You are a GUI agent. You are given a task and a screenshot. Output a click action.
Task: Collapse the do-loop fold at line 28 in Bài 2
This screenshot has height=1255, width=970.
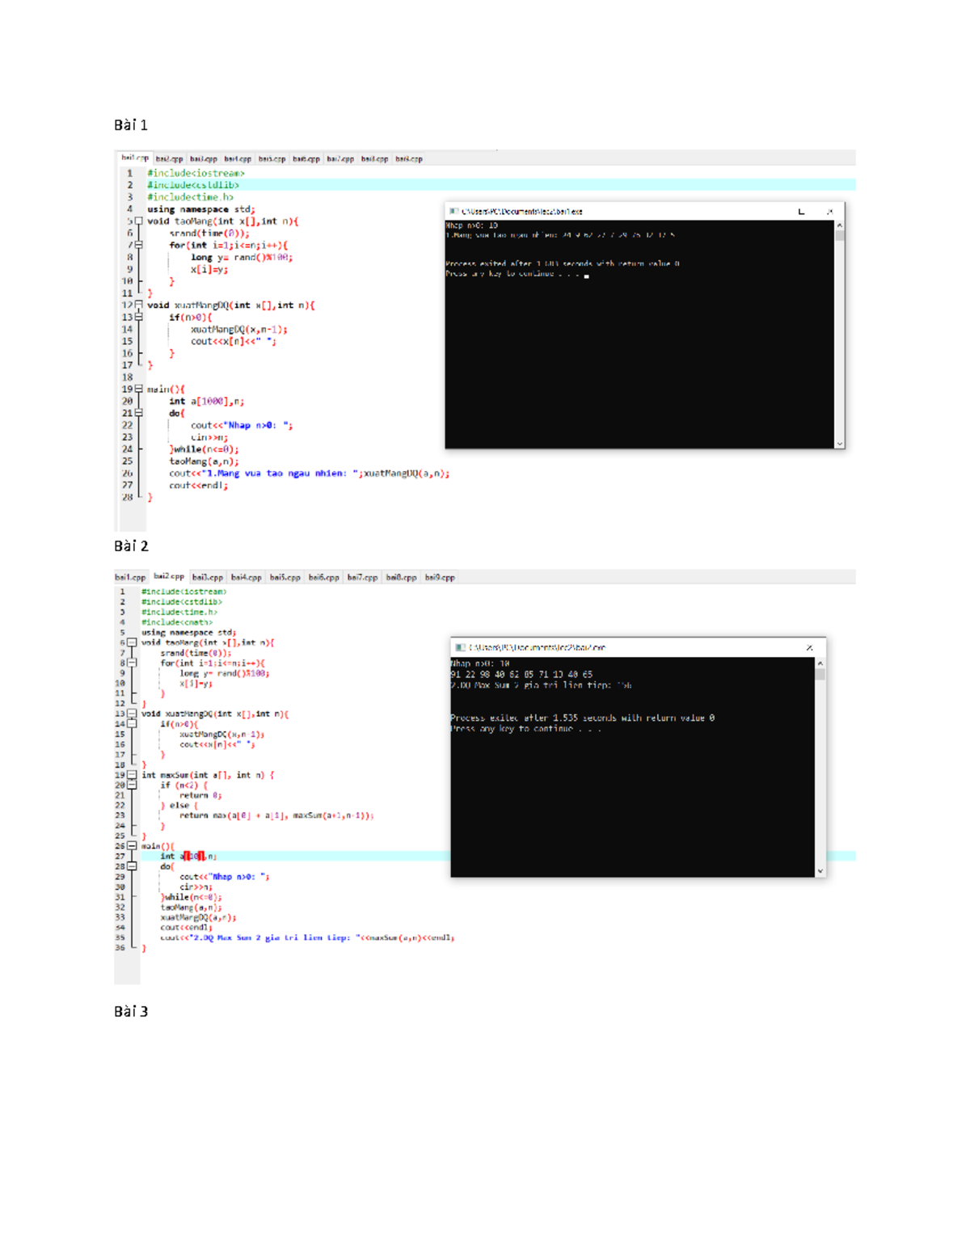132,866
